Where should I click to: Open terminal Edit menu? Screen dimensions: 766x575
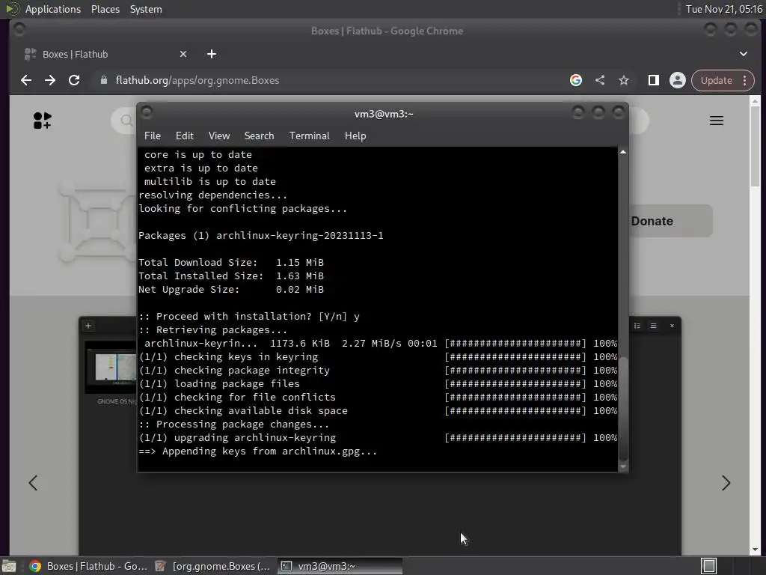click(185, 136)
